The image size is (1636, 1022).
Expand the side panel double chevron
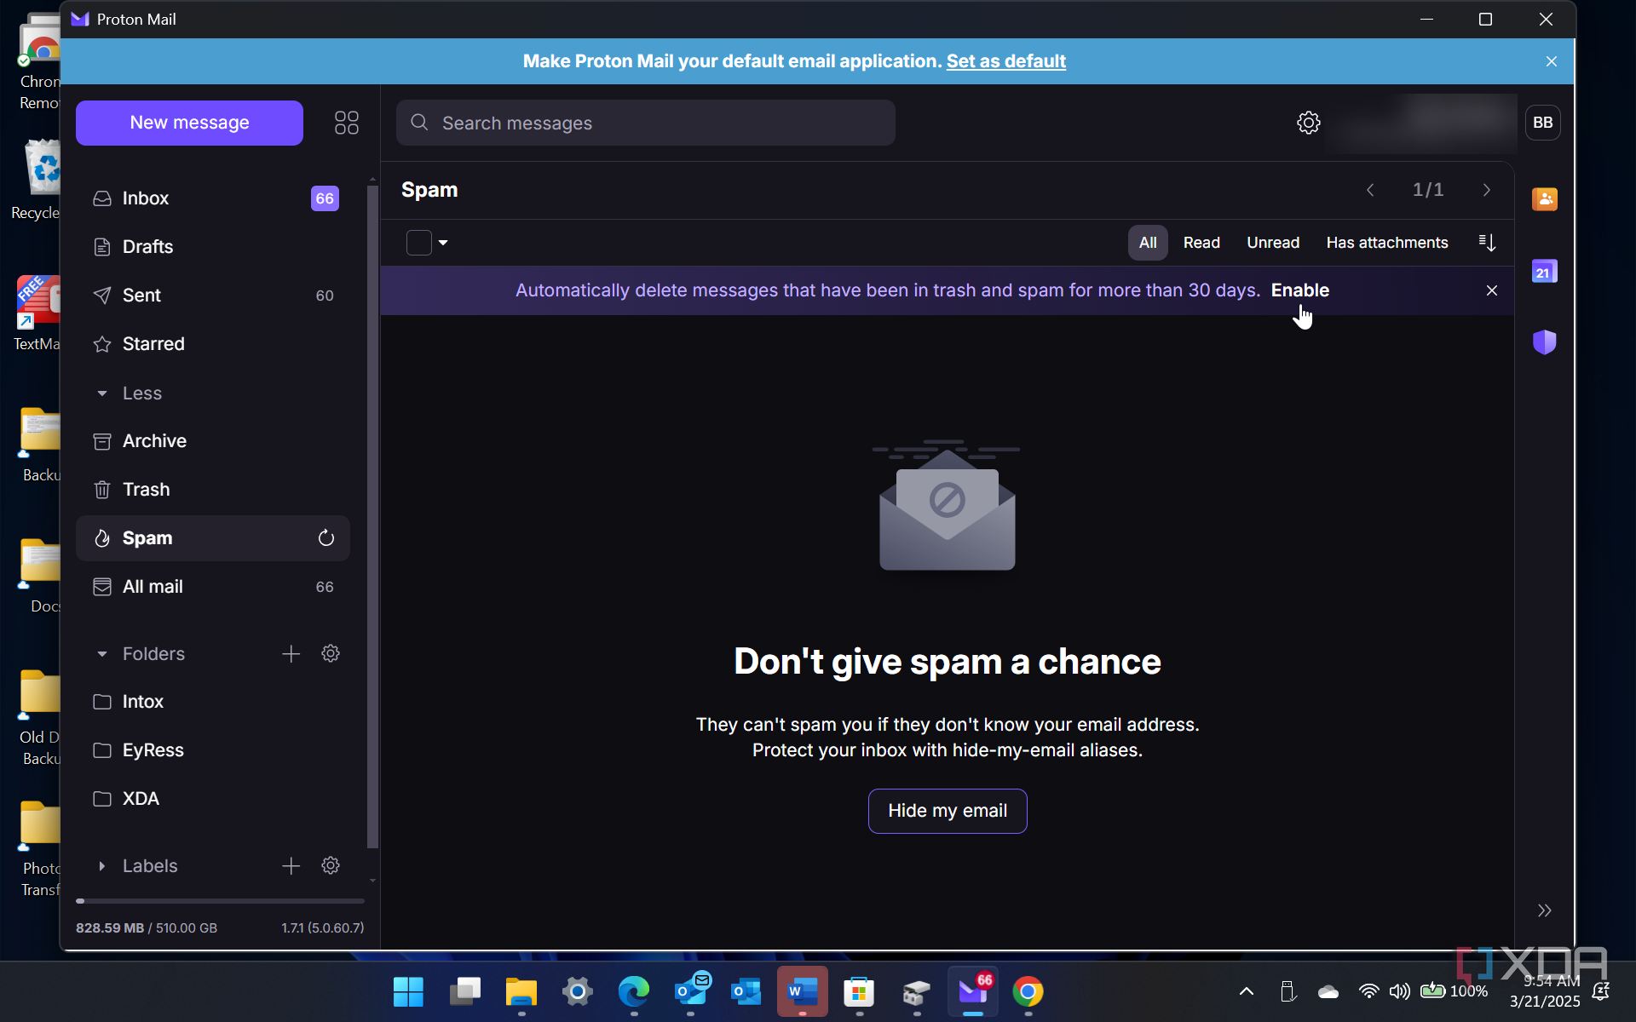click(x=1544, y=910)
